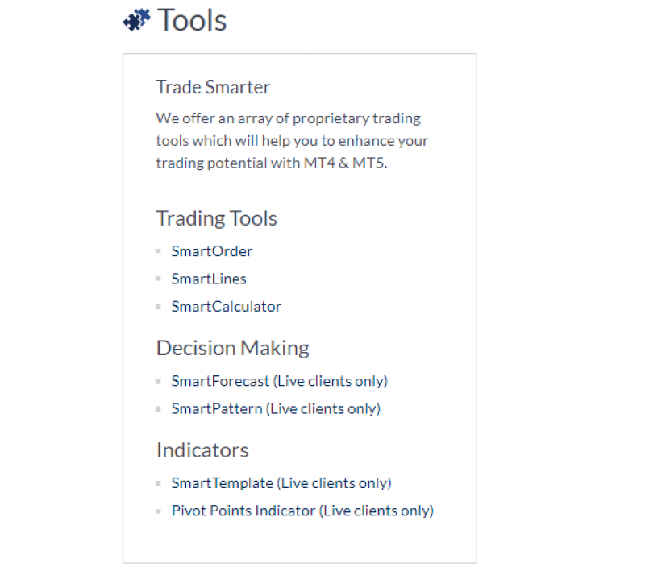645x571 pixels.
Task: Click the Tools page heading
Action: point(192,20)
